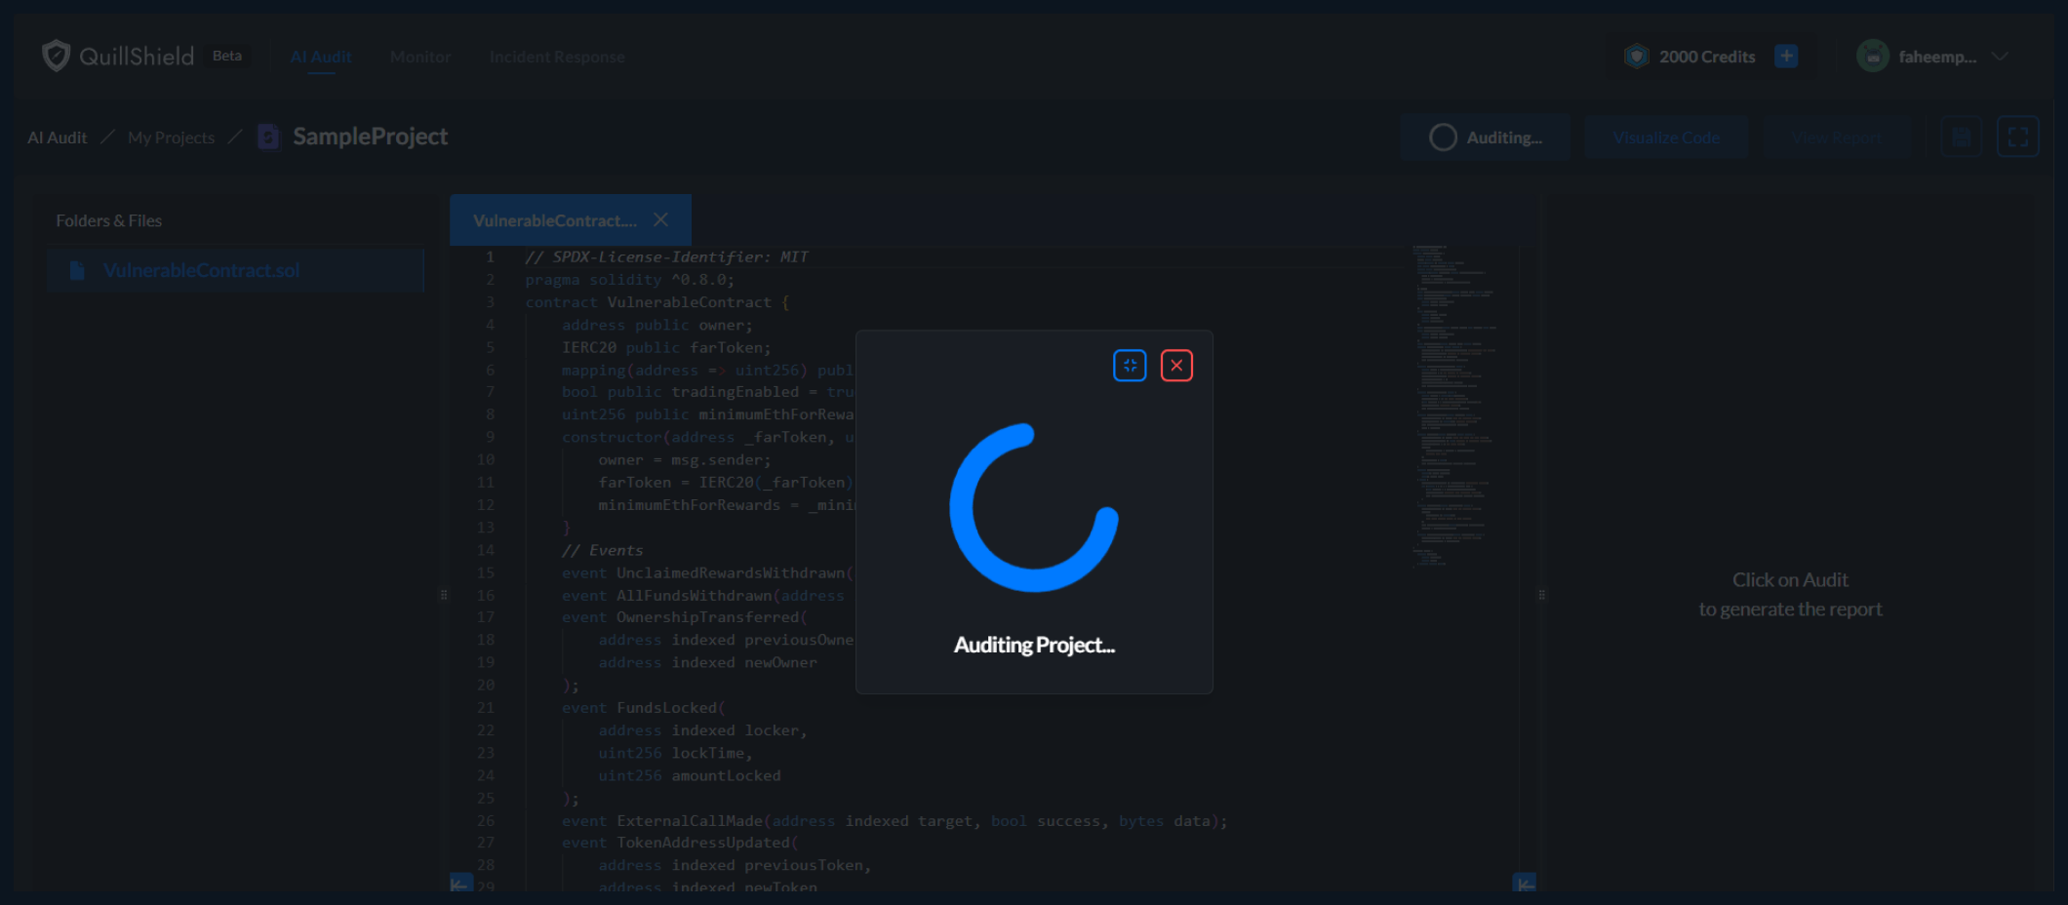Open Visualize Code
The image size is (2068, 905).
(x=1666, y=138)
